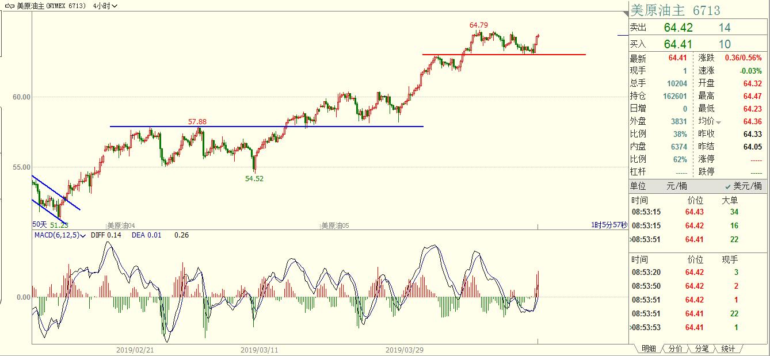
Task: Click the 08:53:50 trade row
Action: click(699, 286)
